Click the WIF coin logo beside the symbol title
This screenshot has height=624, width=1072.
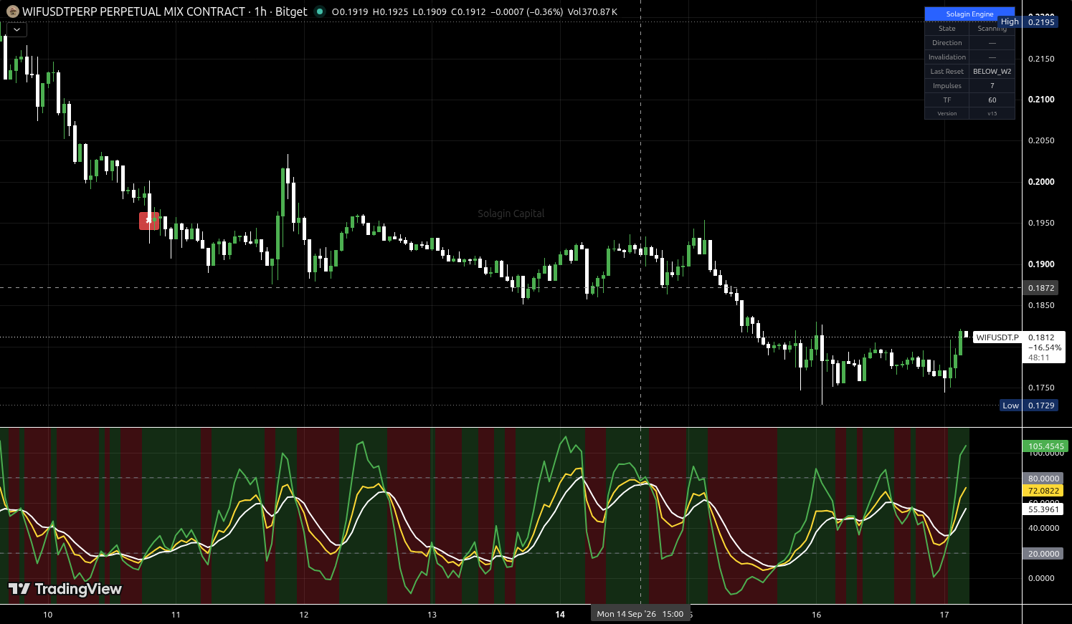coord(12,11)
